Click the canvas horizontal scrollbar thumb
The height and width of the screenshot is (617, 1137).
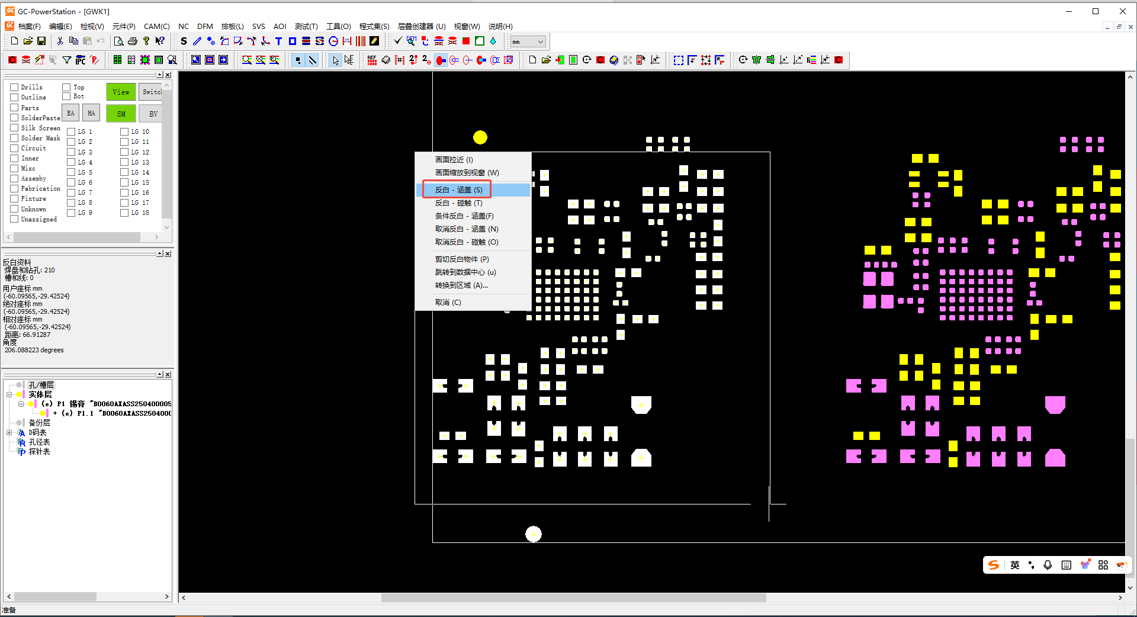click(573, 597)
